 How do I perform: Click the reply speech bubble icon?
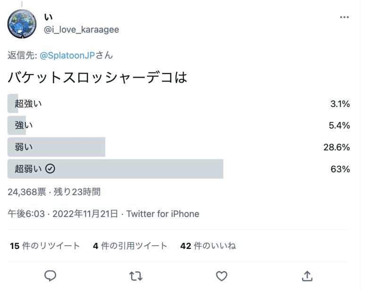click(x=50, y=276)
